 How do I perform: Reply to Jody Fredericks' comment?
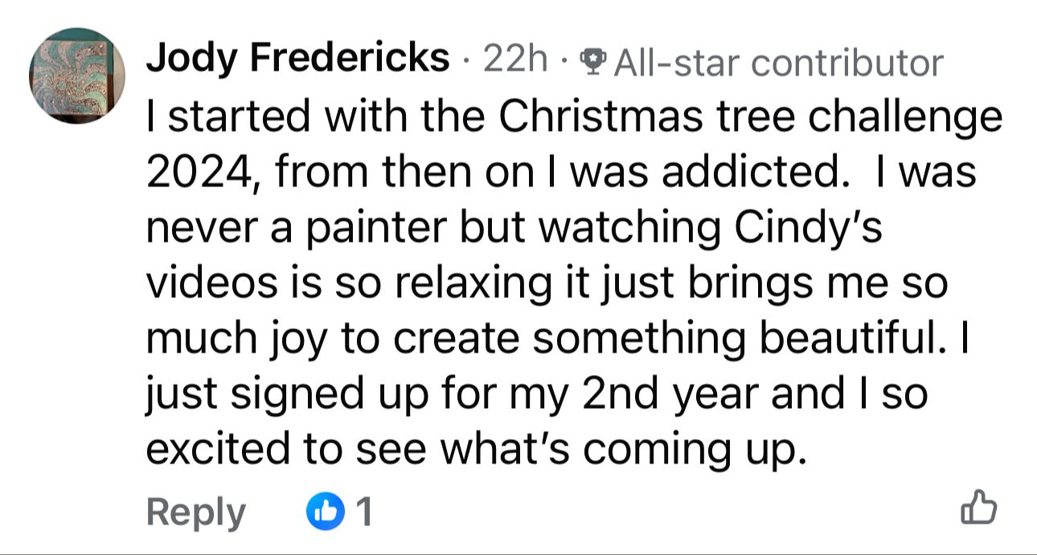(195, 512)
